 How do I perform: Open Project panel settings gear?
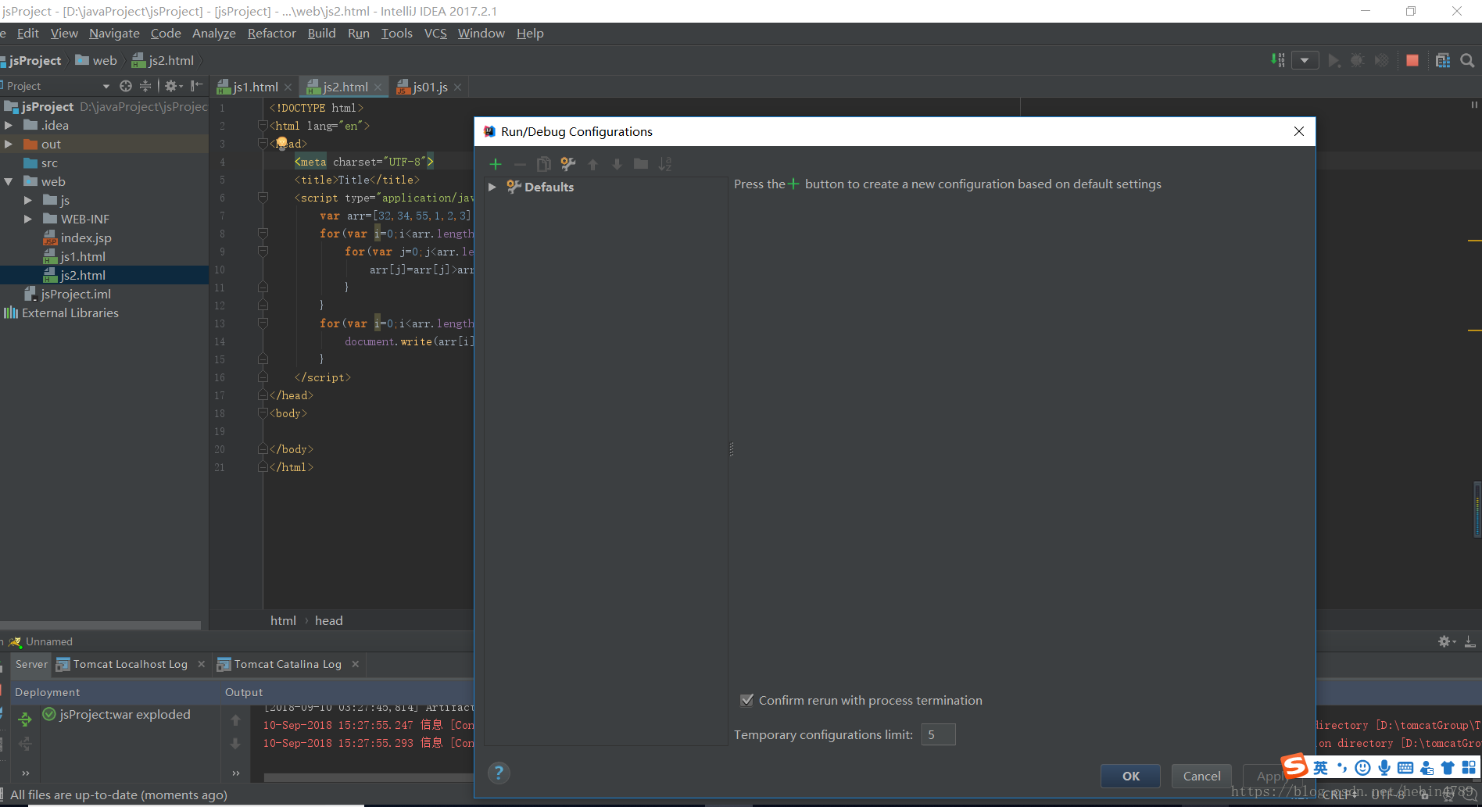pyautogui.click(x=174, y=86)
